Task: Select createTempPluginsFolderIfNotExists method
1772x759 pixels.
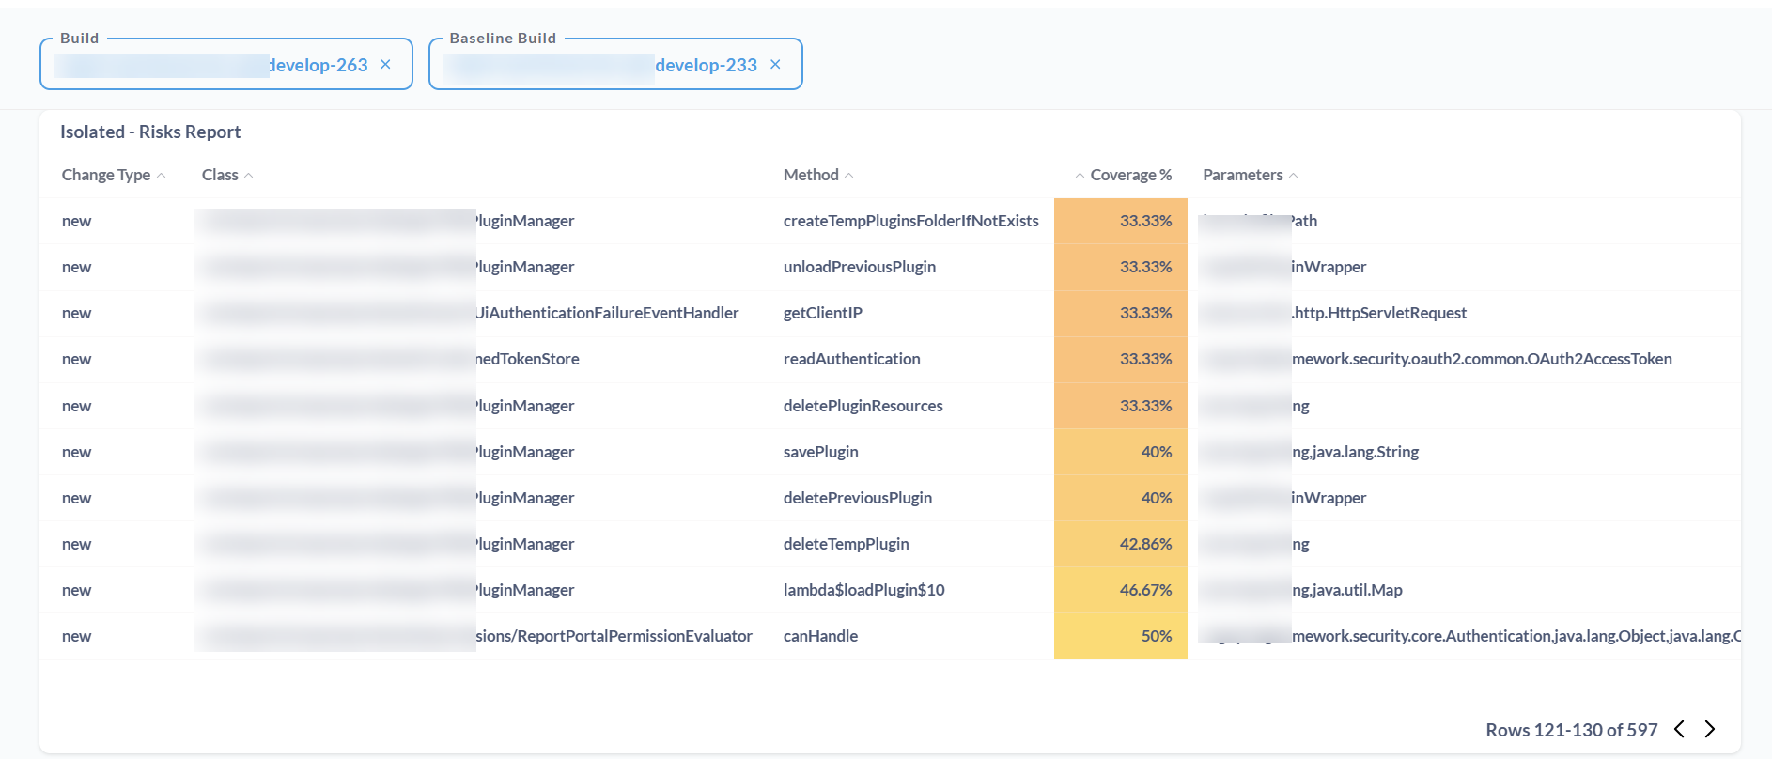Action: [x=911, y=221]
